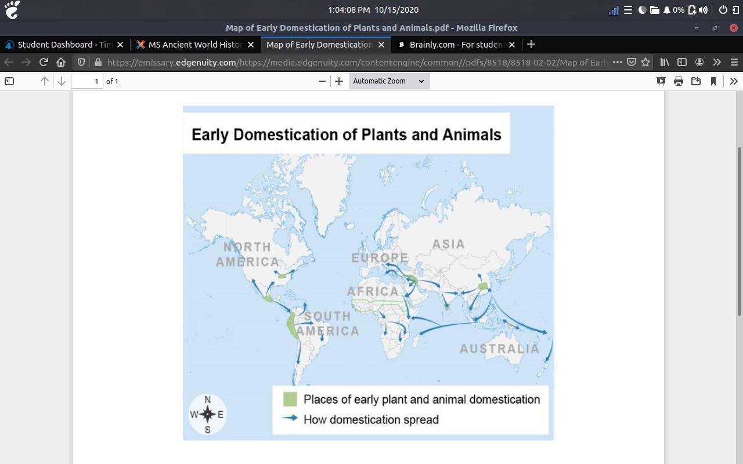
Task: Open the Automatic Zoom dropdown
Action: (389, 81)
